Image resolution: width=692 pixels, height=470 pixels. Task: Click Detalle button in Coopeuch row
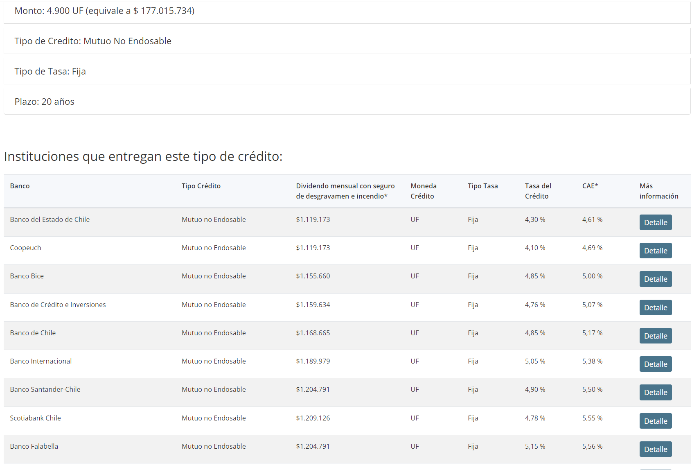click(x=655, y=251)
